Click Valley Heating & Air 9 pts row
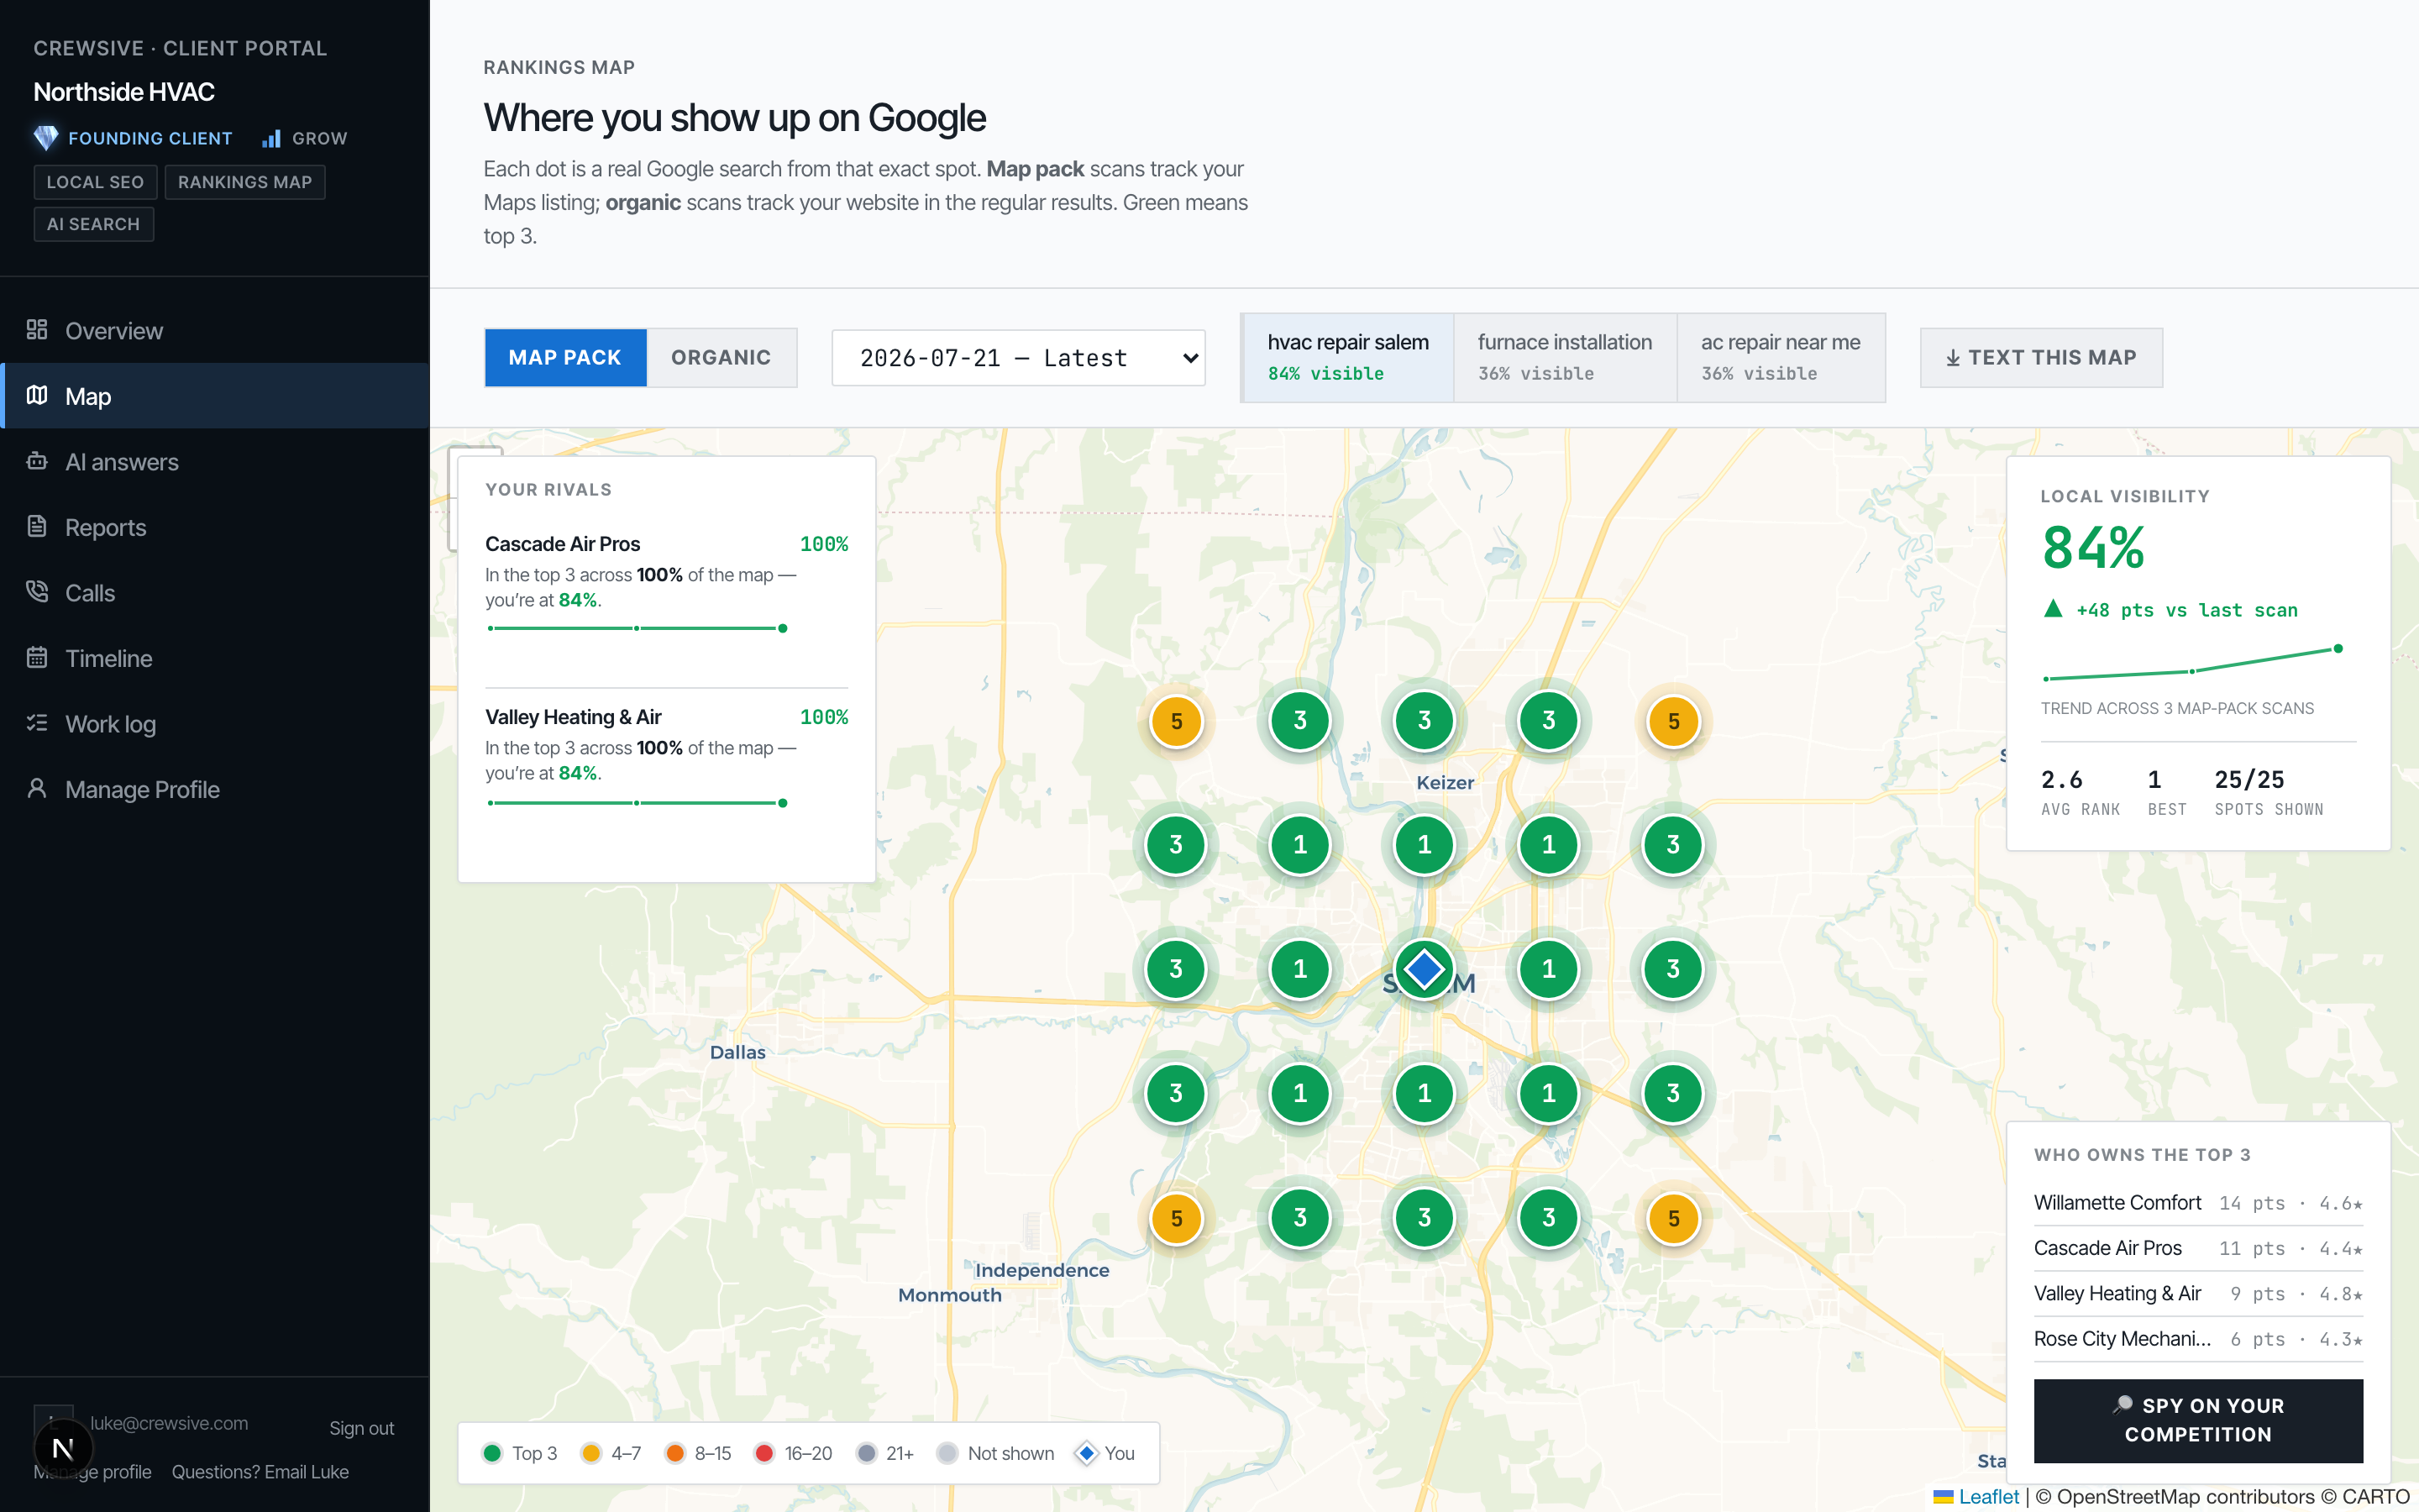The height and width of the screenshot is (1512, 2419). [2198, 1293]
